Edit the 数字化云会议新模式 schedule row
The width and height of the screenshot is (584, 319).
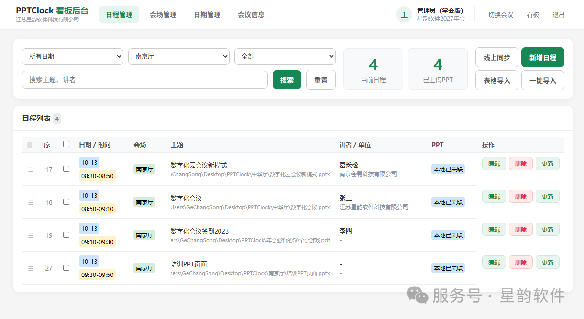pyautogui.click(x=494, y=163)
